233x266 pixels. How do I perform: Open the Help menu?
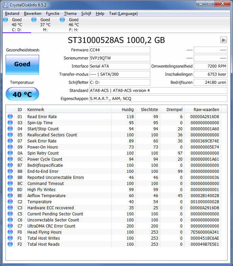click(x=100, y=14)
